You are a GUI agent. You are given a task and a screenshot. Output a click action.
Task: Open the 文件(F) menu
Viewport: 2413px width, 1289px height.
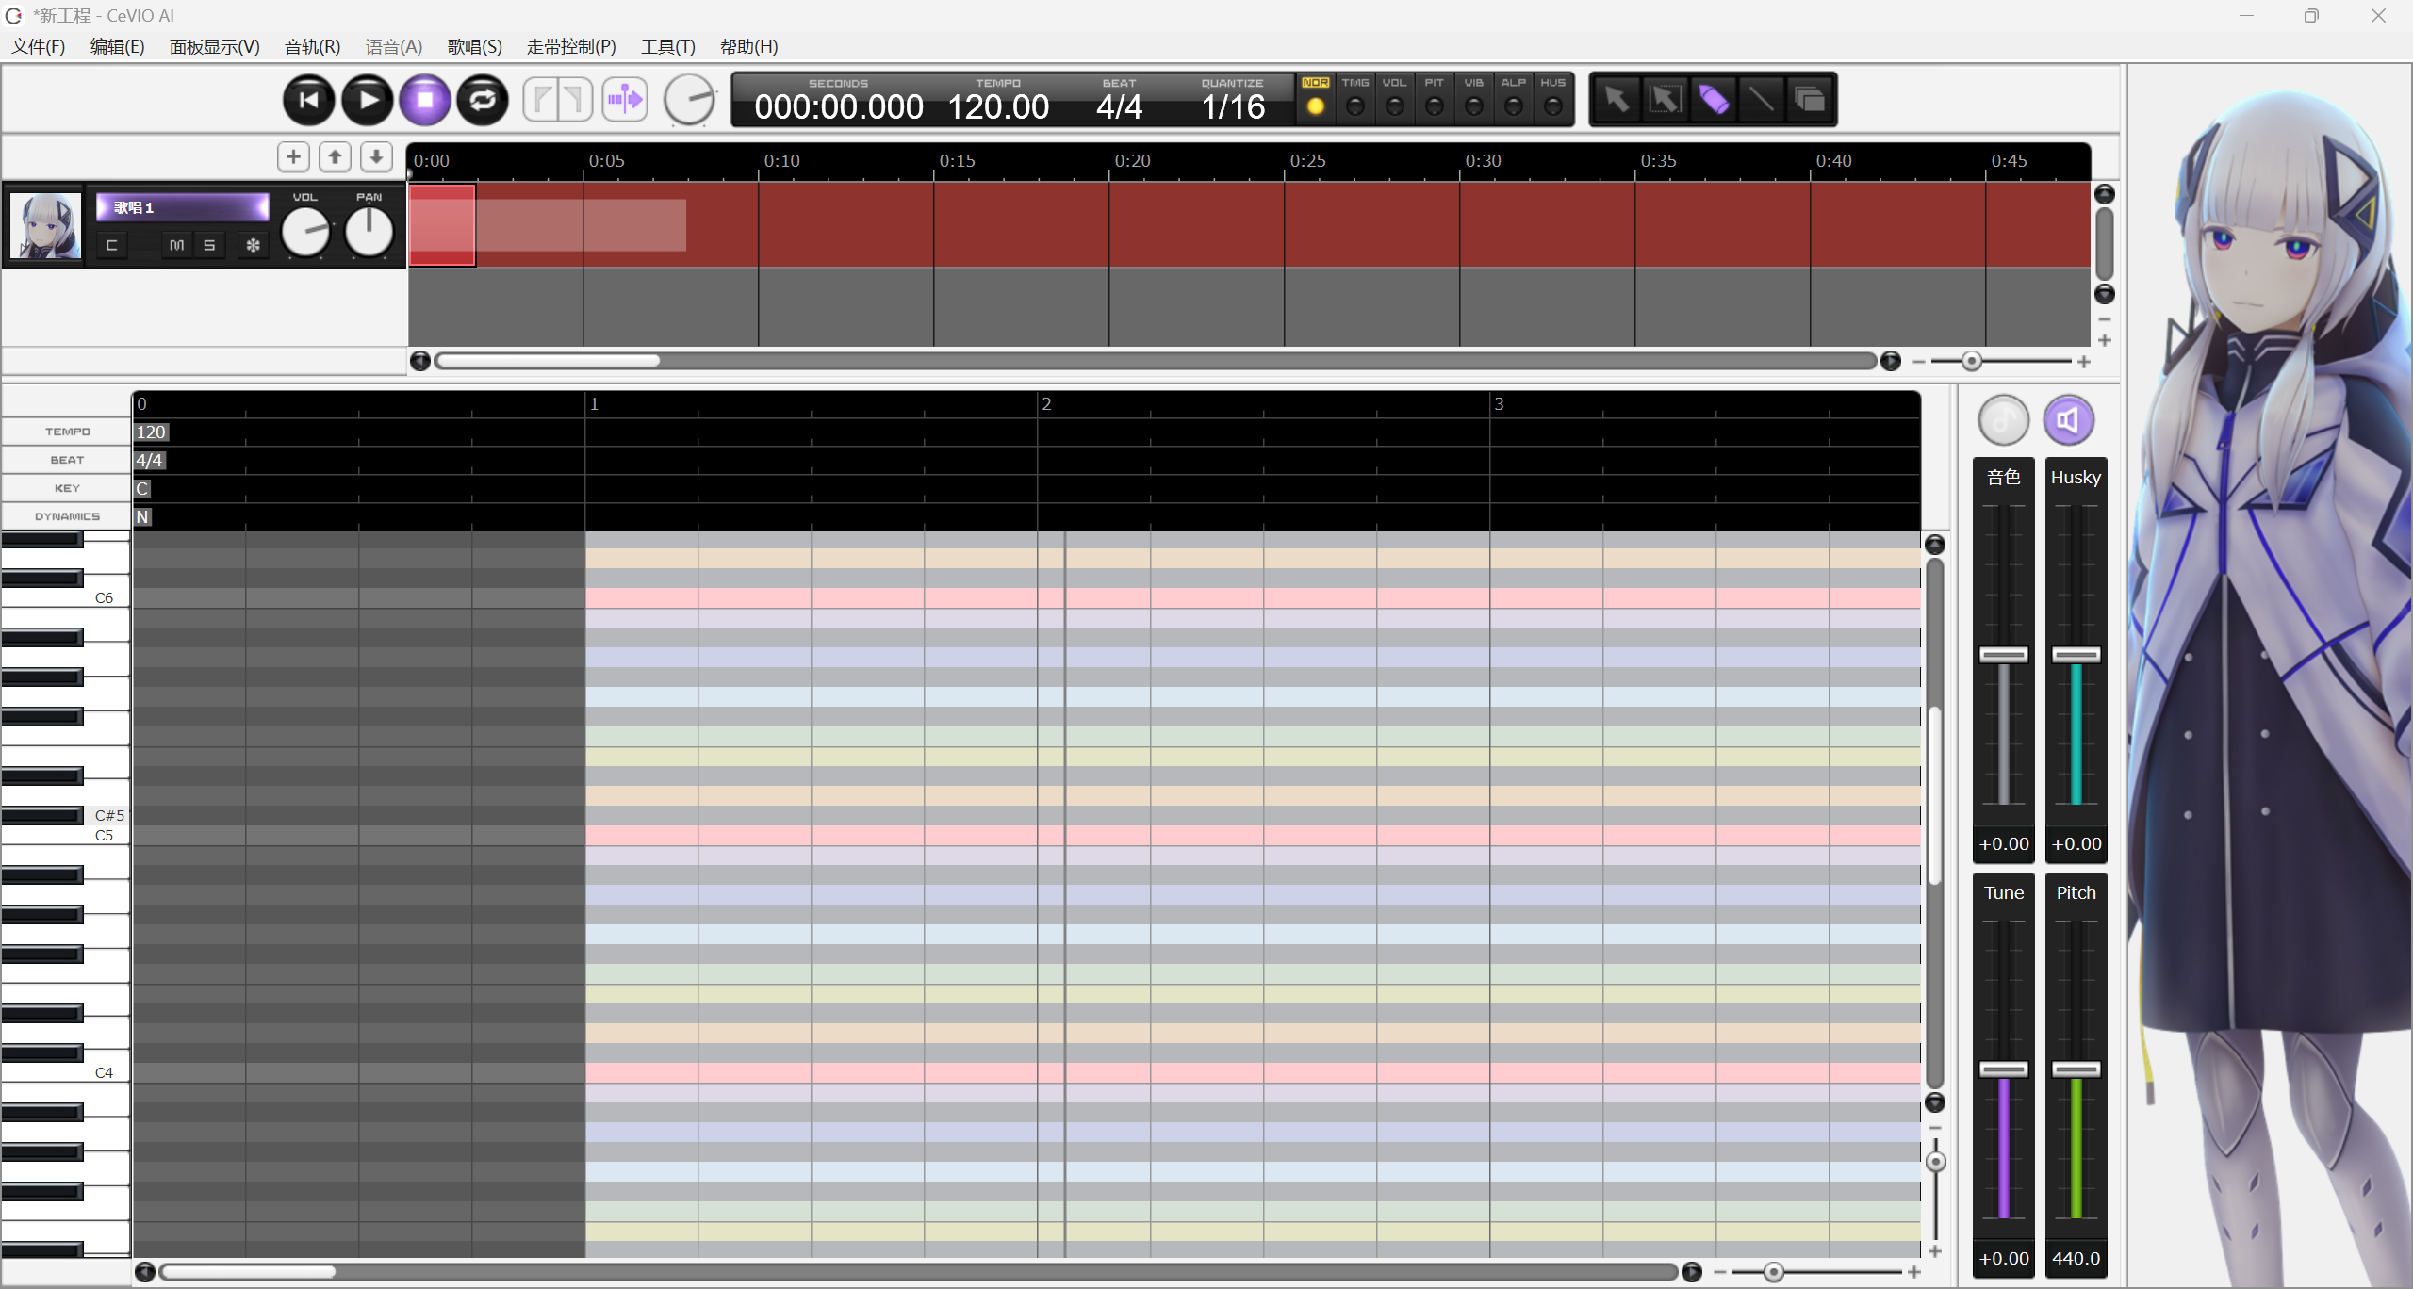point(39,46)
